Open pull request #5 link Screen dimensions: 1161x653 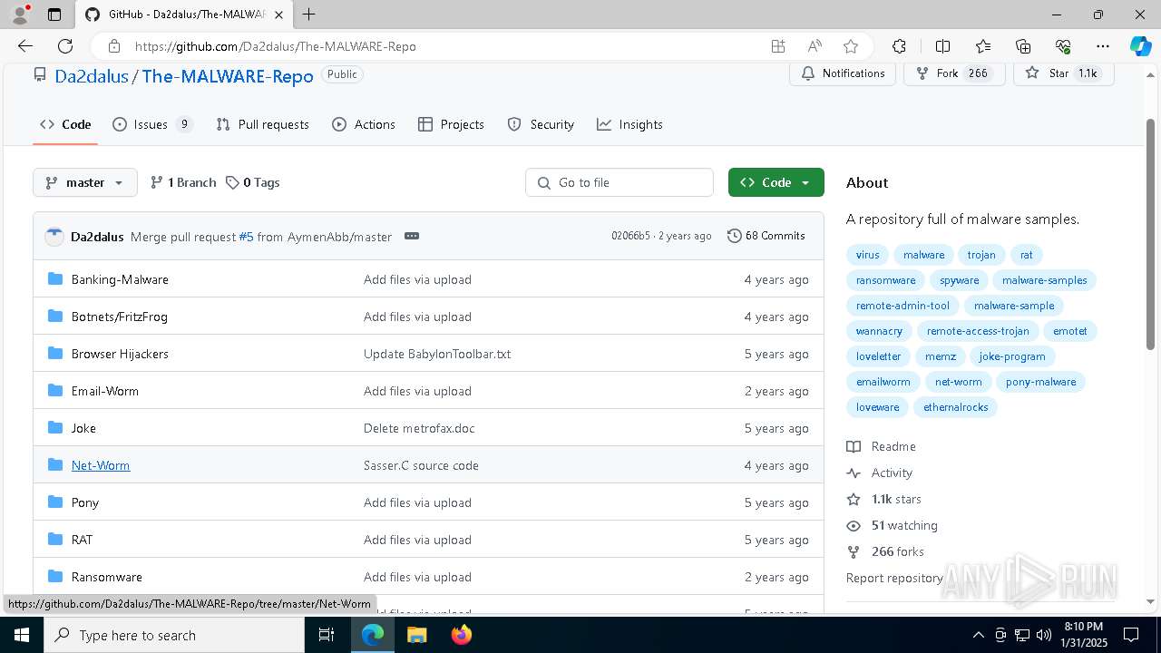tap(246, 237)
